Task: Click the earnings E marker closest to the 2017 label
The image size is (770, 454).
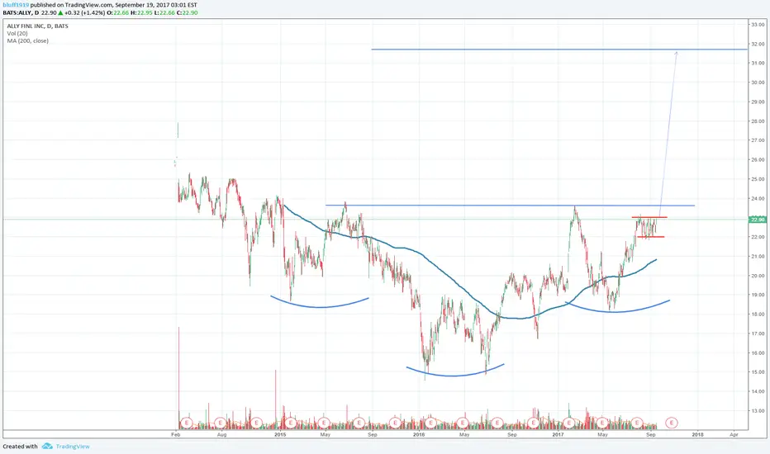Action: coord(569,423)
